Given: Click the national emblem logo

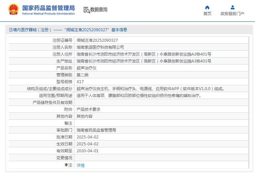Looking at the screenshot, I should click(14, 10).
